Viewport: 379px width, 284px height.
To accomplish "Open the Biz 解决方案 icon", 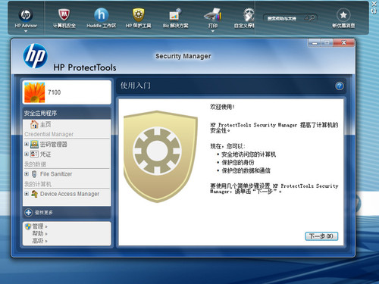I will pos(175,14).
